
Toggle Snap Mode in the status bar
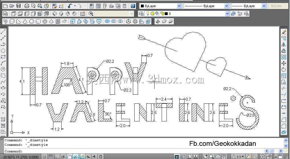pos(44,157)
